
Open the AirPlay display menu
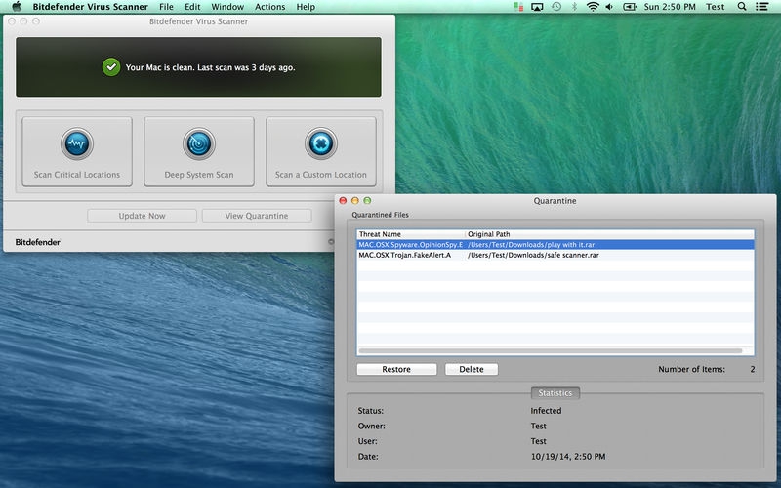point(537,7)
